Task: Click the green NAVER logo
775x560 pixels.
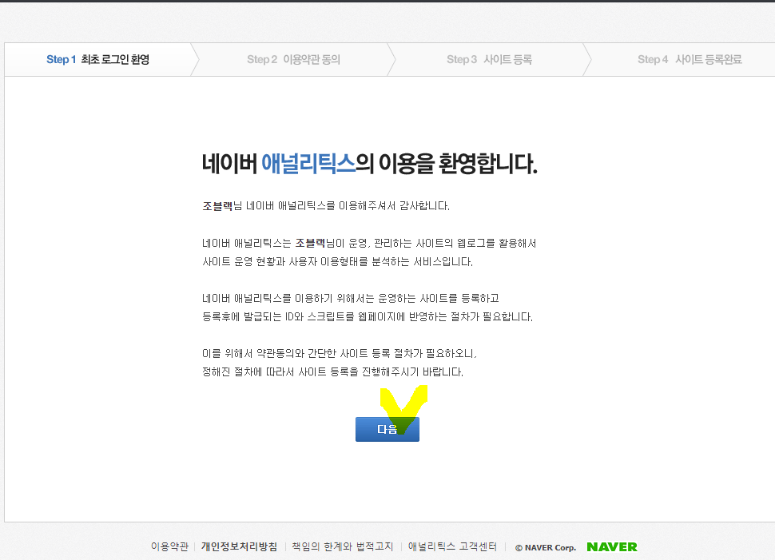Action: coord(612,547)
